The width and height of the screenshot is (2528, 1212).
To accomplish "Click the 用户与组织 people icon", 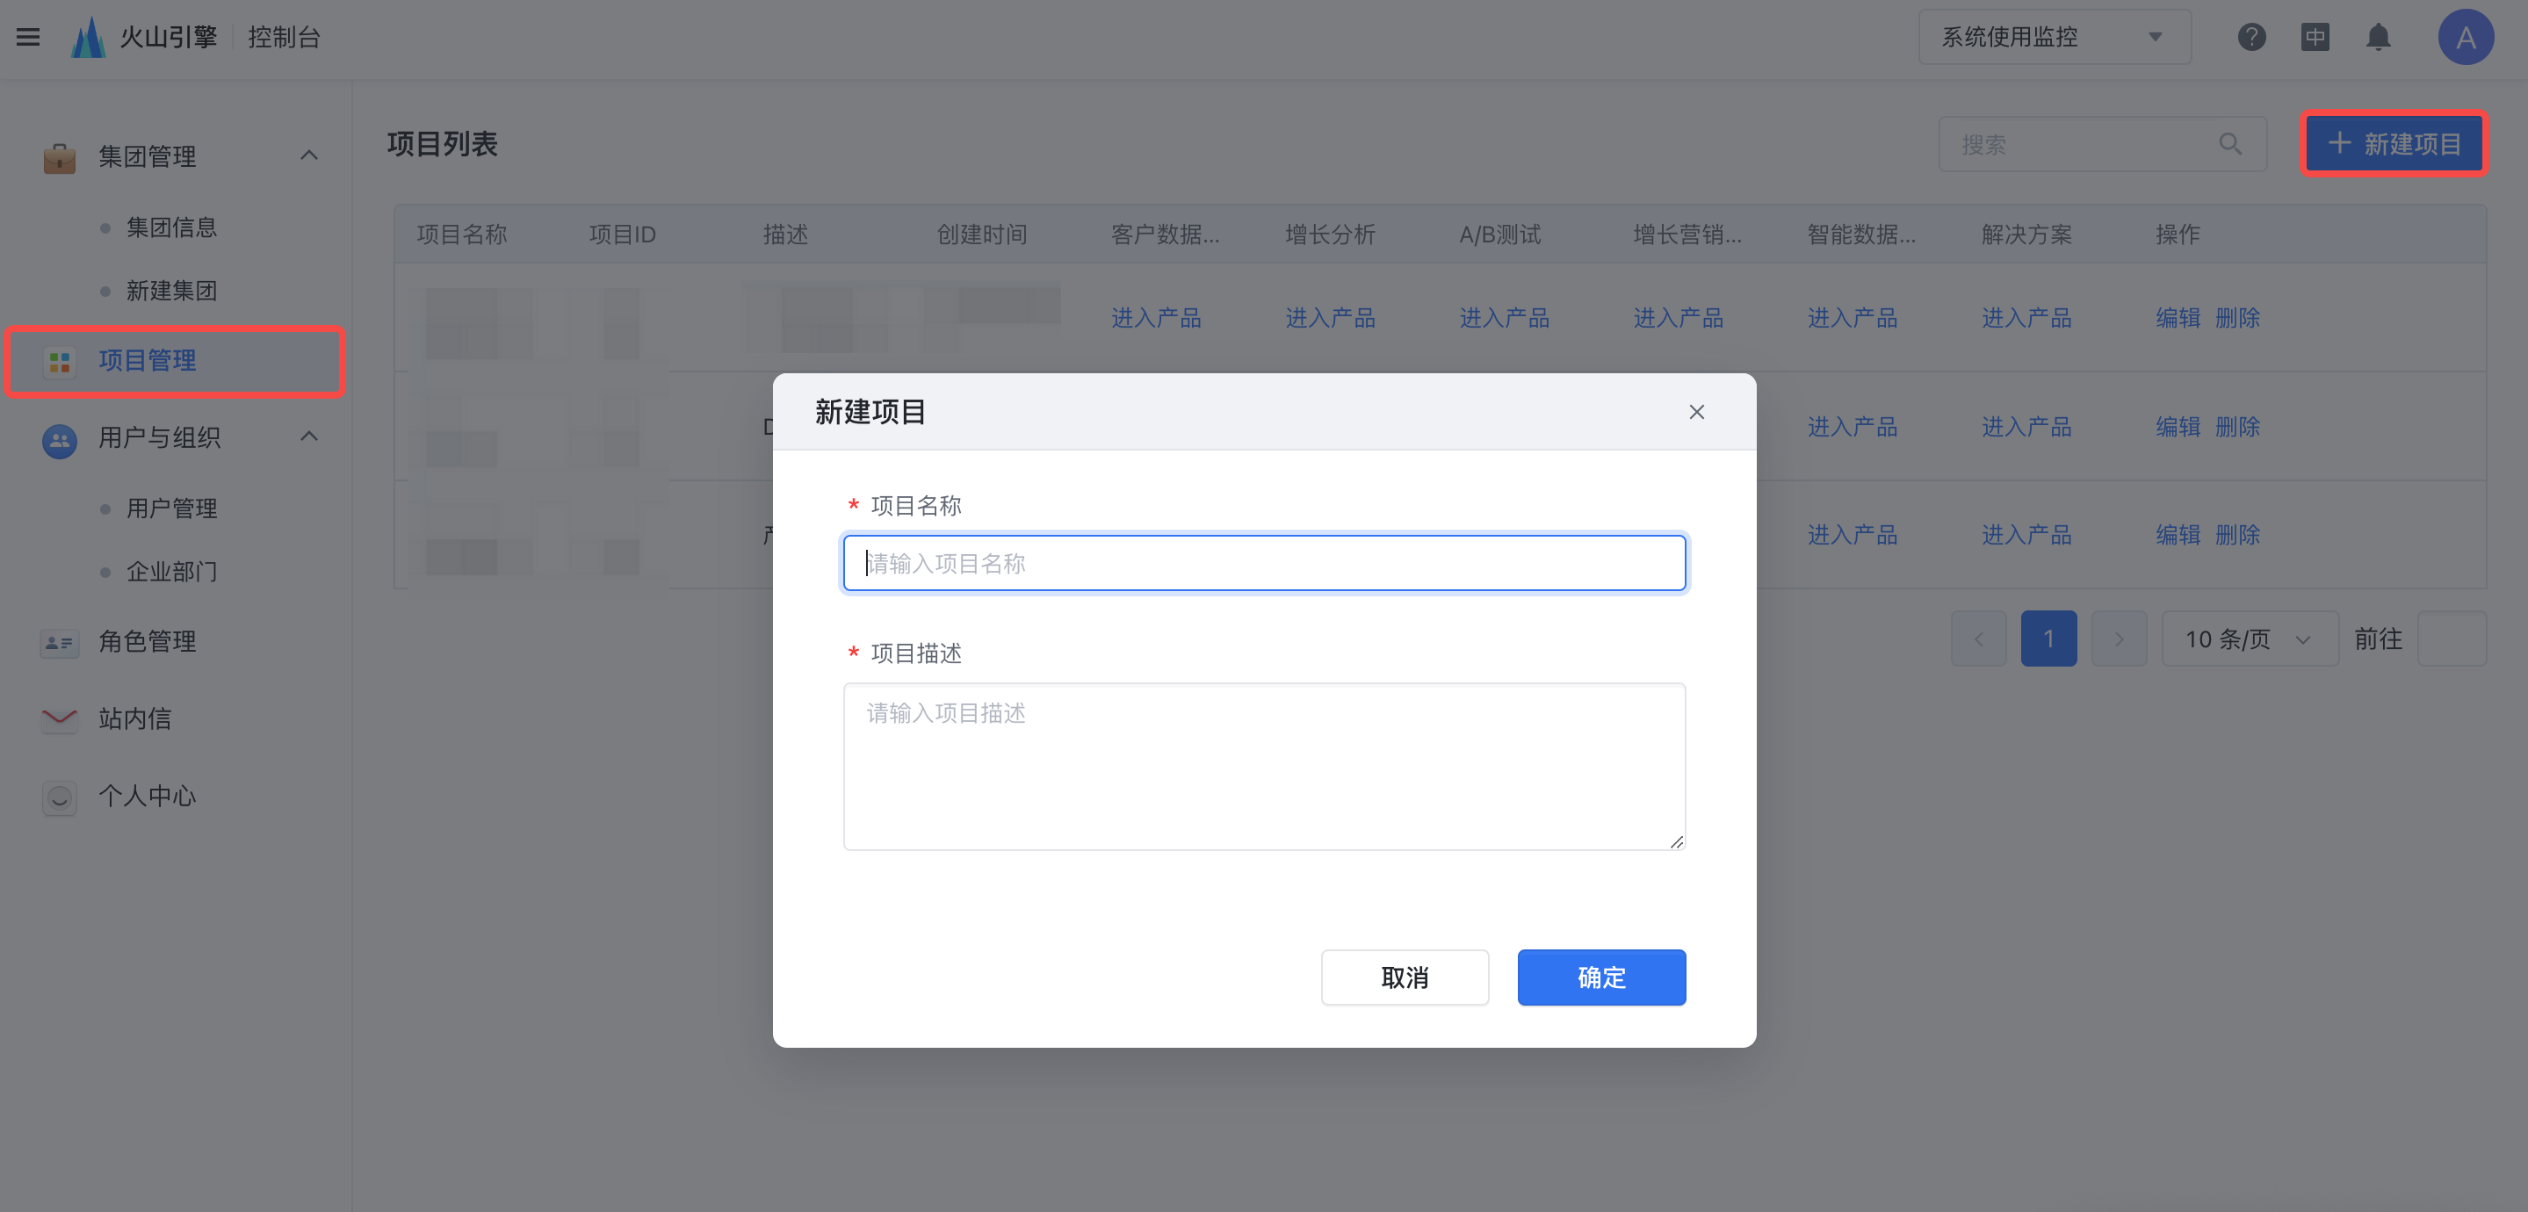I will (60, 440).
